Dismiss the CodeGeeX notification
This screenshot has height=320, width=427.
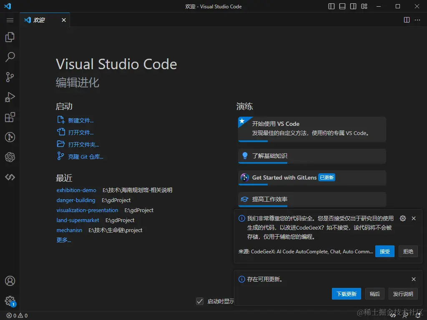(x=414, y=218)
